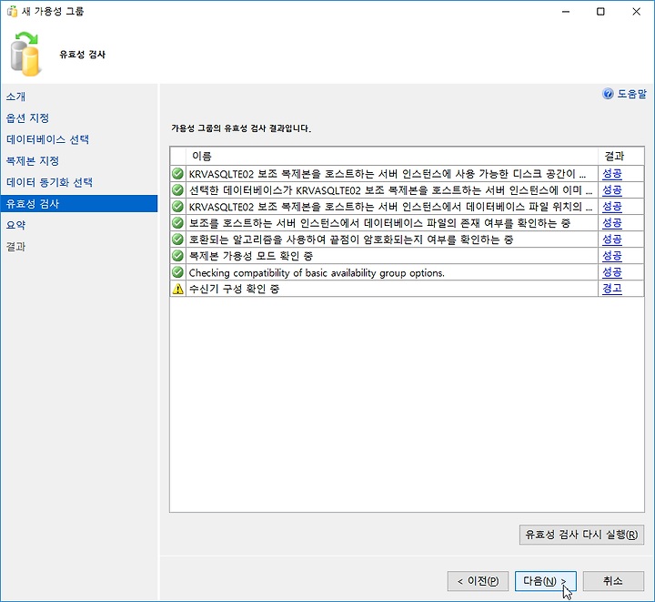Viewport: 655px width, 602px height.
Task: Minimize the 새 가용성 그룹 window
Action: pyautogui.click(x=566, y=11)
